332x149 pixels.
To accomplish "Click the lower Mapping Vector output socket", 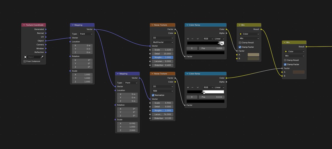I will 139,78.
